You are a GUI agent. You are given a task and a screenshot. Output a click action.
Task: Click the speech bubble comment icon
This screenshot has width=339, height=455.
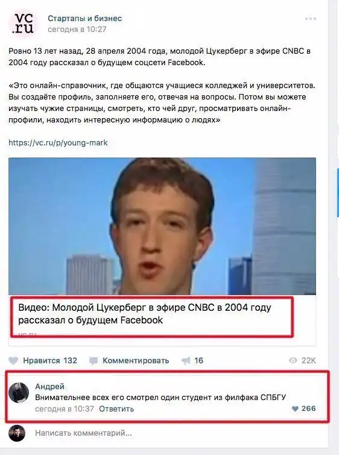tap(93, 361)
